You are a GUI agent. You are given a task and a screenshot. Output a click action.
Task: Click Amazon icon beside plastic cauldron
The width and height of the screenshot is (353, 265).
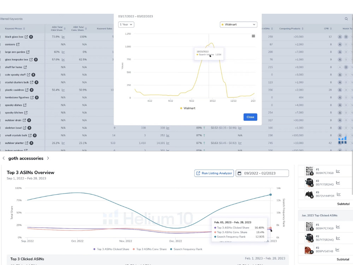pyautogui.click(x=32, y=90)
